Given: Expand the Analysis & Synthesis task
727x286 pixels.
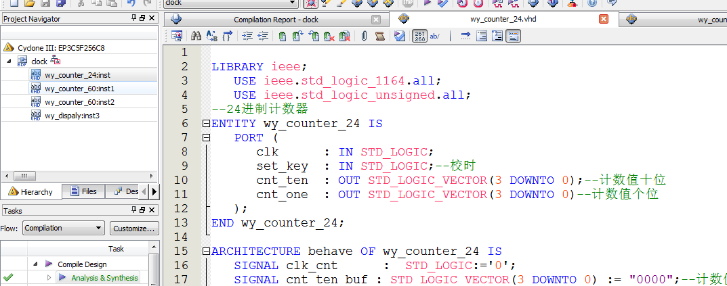Looking at the screenshot, I should tap(49, 278).
